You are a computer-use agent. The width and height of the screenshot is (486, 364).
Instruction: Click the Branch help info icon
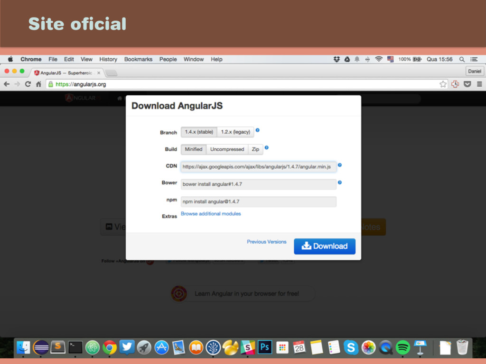coord(258,130)
